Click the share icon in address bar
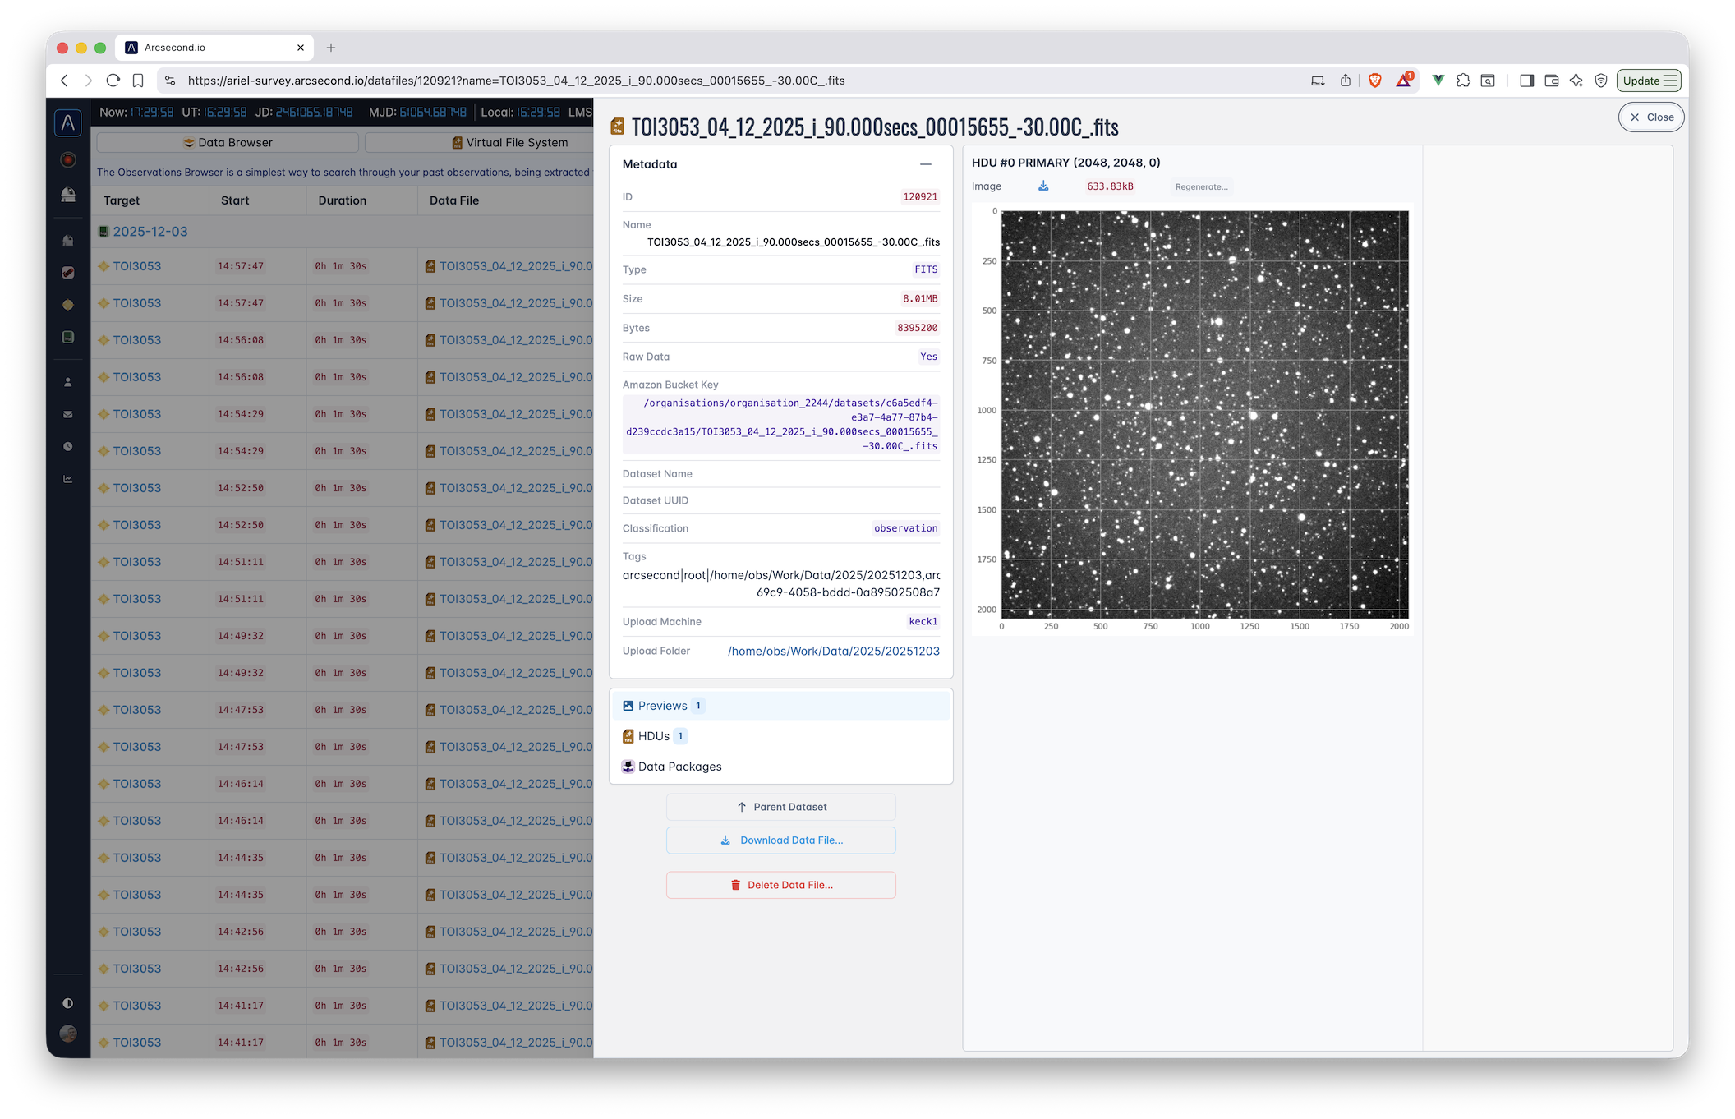 [x=1346, y=81]
